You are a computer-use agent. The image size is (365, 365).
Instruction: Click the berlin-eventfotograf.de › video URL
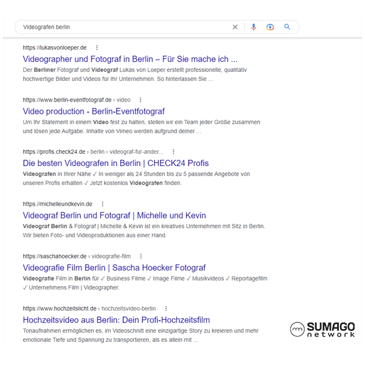pyautogui.click(x=77, y=100)
